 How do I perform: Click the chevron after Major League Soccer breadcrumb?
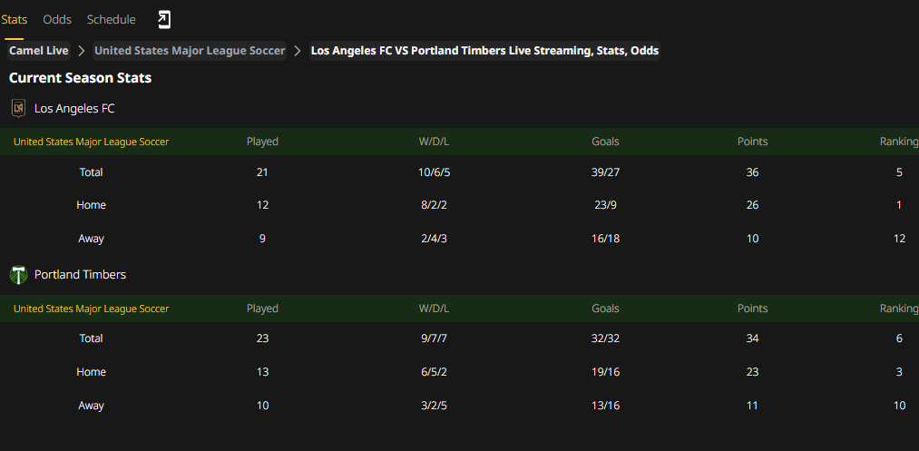[298, 51]
